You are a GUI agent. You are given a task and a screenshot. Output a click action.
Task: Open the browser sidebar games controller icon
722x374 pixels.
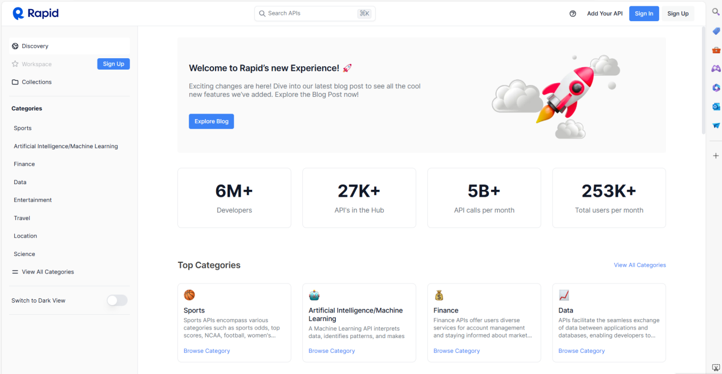pyautogui.click(x=716, y=68)
